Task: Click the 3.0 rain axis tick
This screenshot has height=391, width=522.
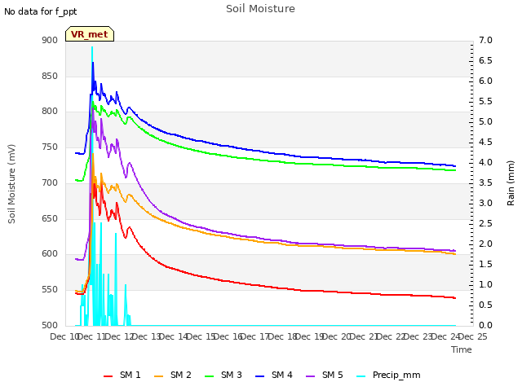Action: tap(485, 204)
